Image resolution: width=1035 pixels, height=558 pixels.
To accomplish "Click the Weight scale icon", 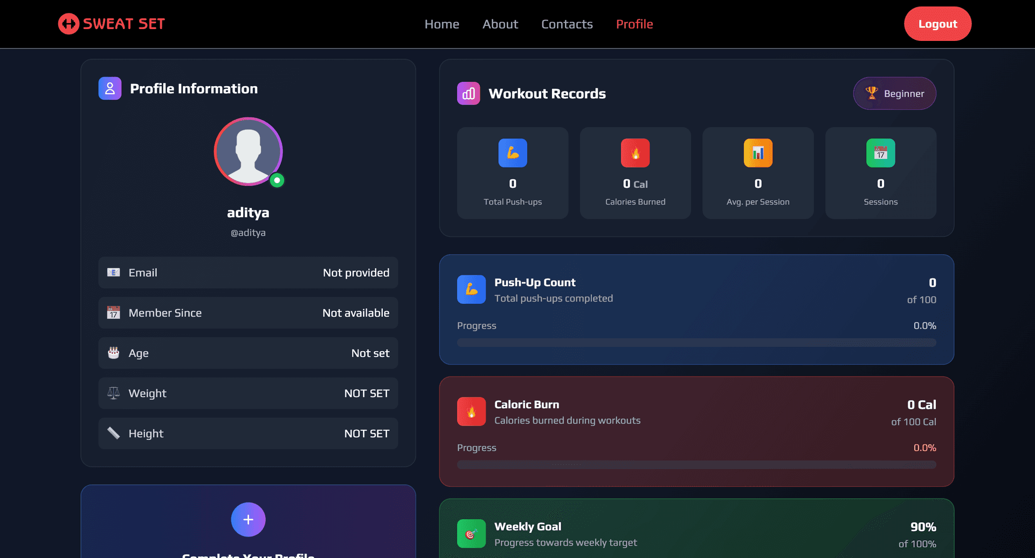I will tap(113, 393).
